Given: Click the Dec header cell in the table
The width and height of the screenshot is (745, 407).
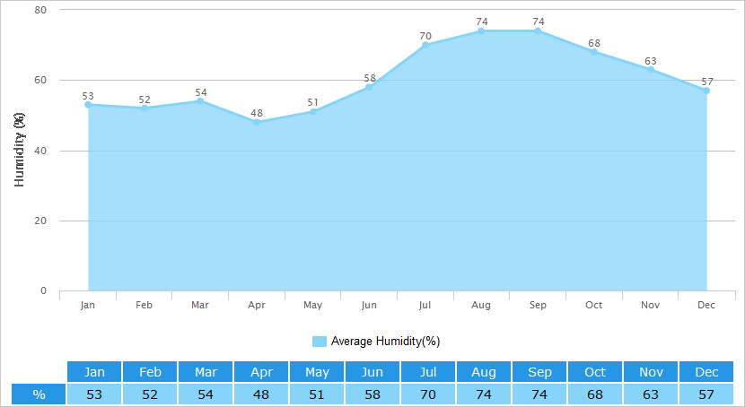Looking at the screenshot, I should 706,372.
